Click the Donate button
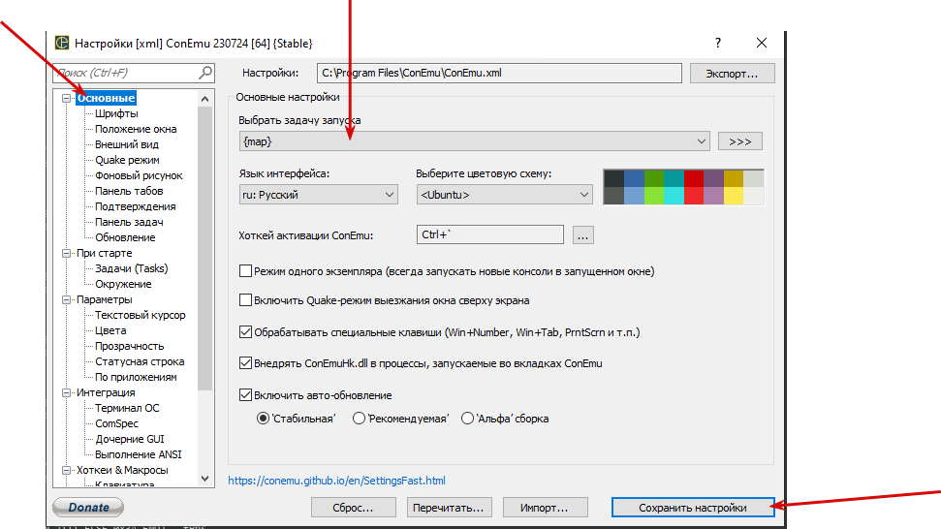The width and height of the screenshot is (941, 529). (88, 507)
